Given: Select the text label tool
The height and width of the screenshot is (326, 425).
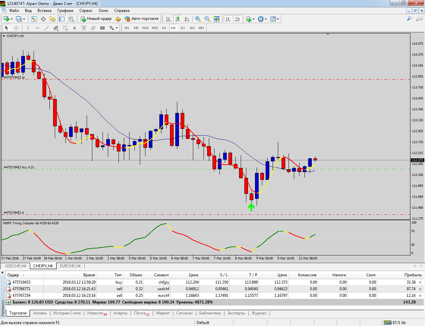Looking at the screenshot, I should (84, 28).
